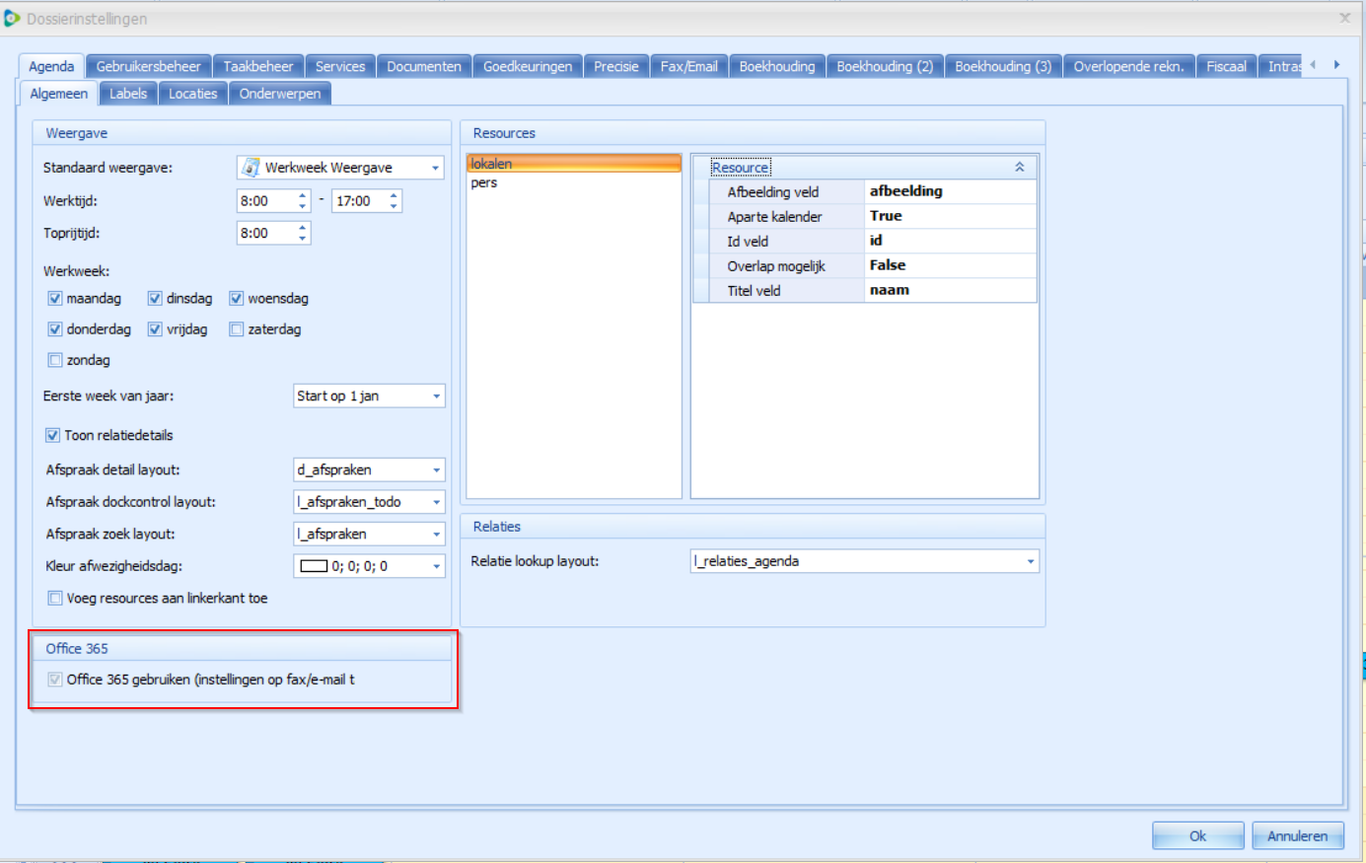
Task: Collapse the Resource property group chevron
Action: pyautogui.click(x=1020, y=168)
